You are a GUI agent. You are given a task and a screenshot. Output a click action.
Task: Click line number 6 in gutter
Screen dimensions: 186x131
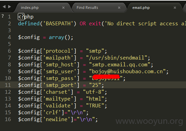[x=9, y=51]
